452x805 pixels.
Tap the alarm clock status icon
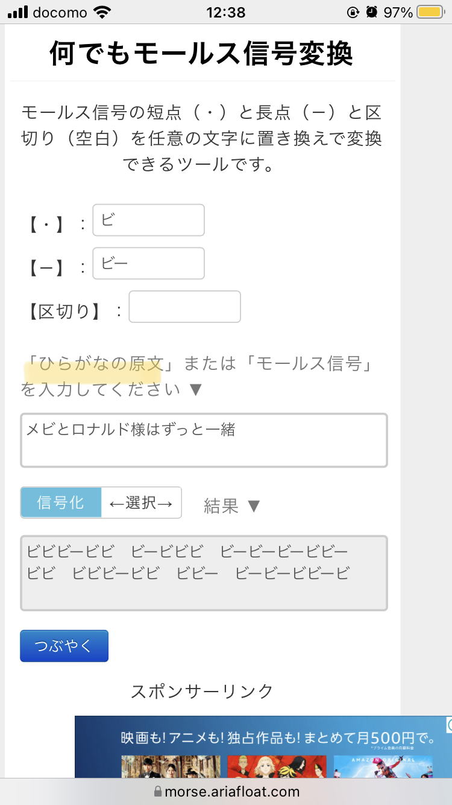point(372,12)
